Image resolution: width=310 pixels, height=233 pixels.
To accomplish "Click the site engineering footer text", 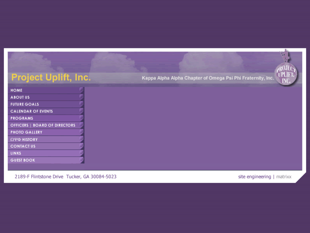I will tap(255, 177).
